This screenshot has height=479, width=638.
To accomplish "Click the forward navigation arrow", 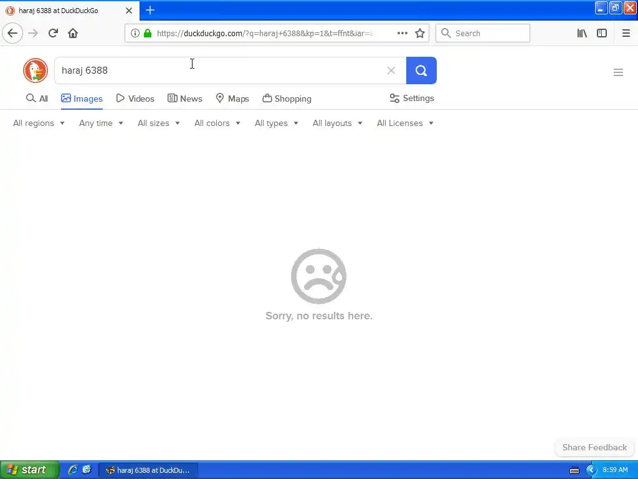I will [x=33, y=33].
